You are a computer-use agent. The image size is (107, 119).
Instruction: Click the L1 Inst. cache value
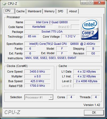pyautogui.click(x=87, y=76)
